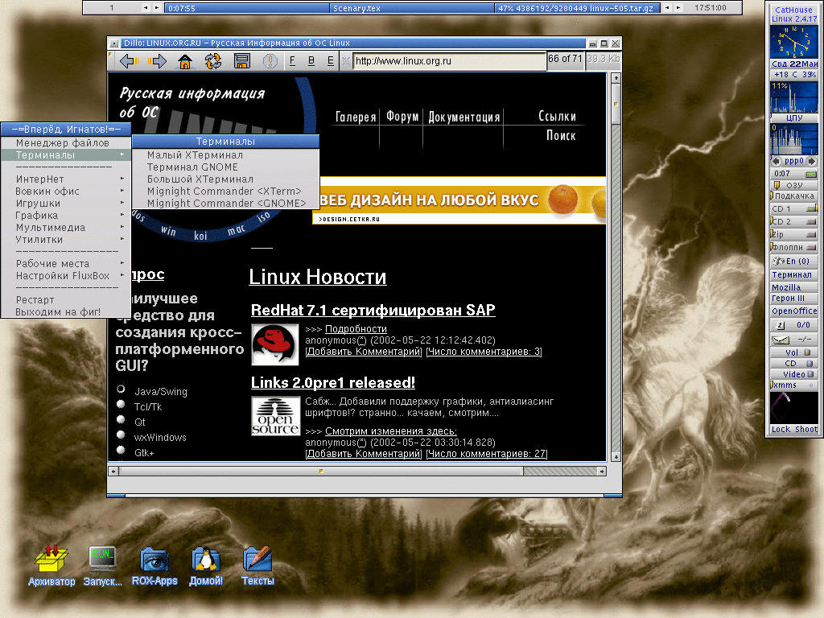Click the mail envelope icon in side panel
This screenshot has height=618, width=824.
[x=781, y=340]
